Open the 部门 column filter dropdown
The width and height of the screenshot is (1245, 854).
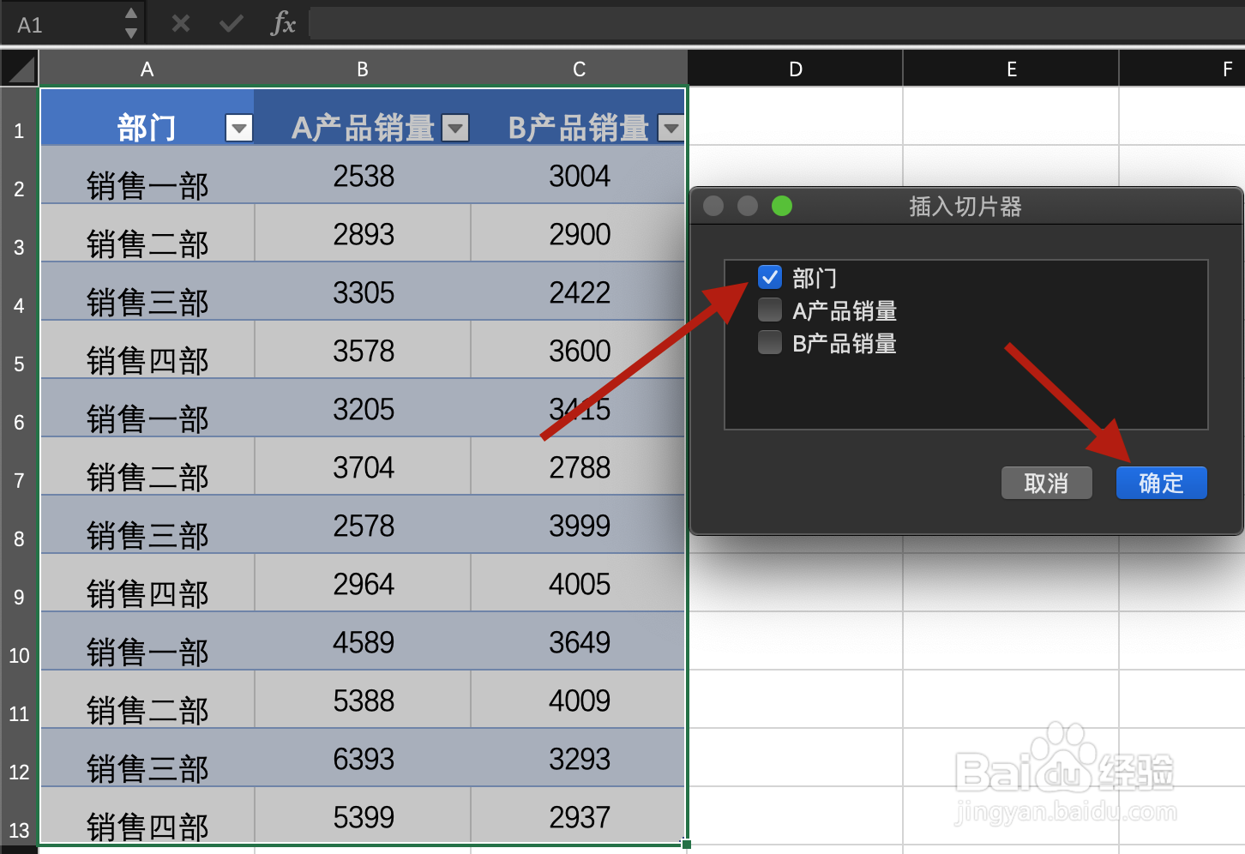pos(239,129)
